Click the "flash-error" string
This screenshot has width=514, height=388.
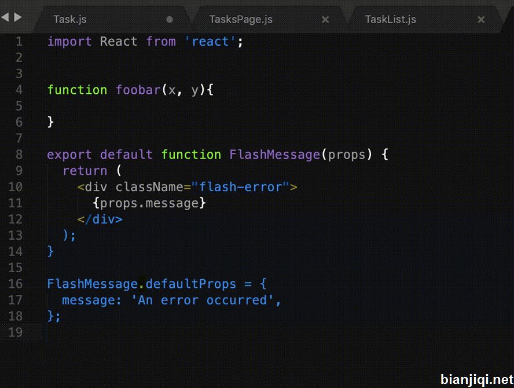(241, 187)
